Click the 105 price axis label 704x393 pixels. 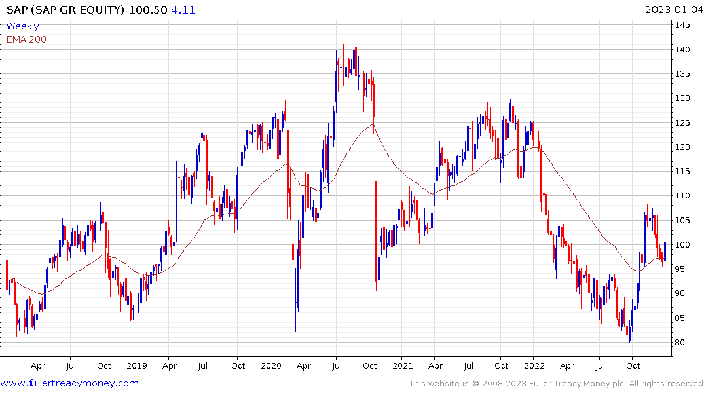[x=682, y=220]
